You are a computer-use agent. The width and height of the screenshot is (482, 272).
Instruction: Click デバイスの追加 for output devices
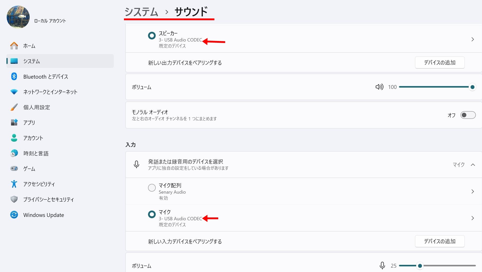click(439, 62)
